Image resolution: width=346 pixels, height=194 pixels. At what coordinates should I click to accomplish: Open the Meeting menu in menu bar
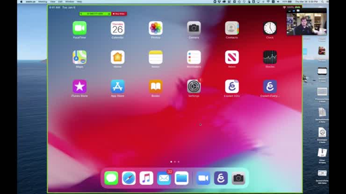pos(43,2)
